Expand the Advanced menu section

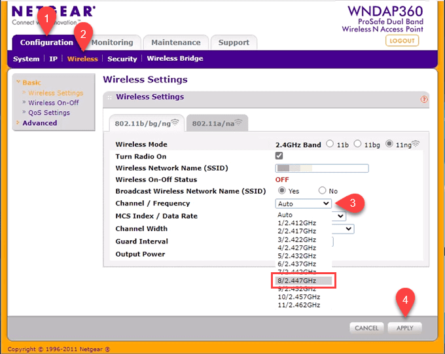tap(39, 123)
